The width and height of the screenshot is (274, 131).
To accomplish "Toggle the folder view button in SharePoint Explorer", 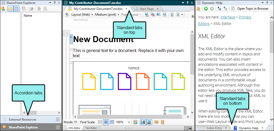I will (10, 9).
